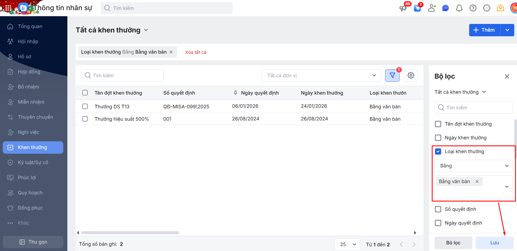Select the Thưởng DS T13 row checkbox
Viewport: 517px width, 251px height.
point(85,106)
